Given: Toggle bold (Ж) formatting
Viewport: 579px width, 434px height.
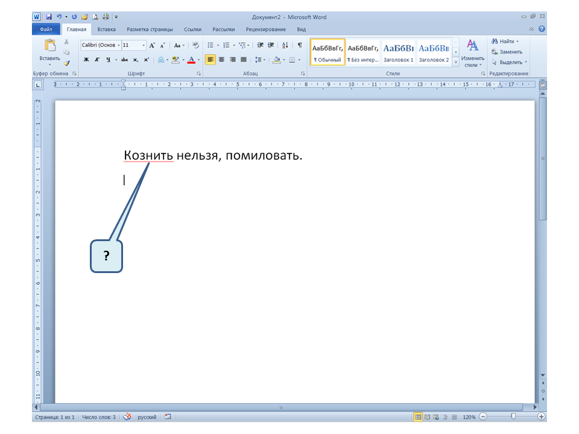Looking at the screenshot, I should click(86, 60).
